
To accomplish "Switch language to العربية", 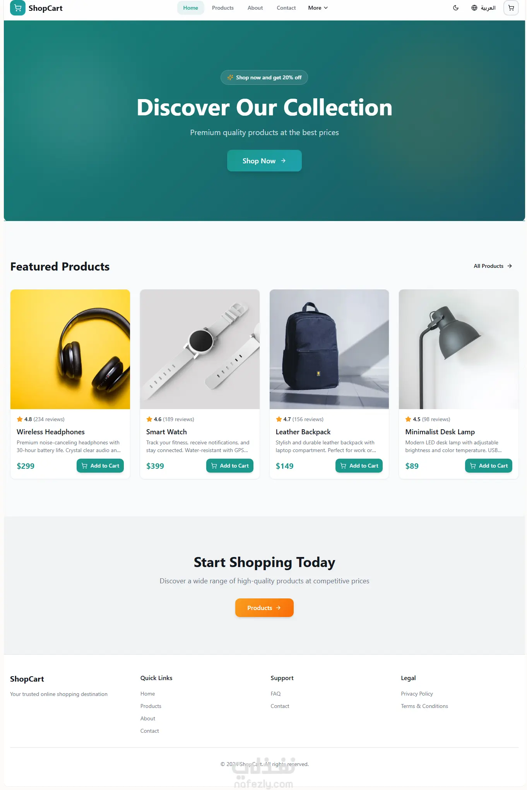I will (x=483, y=8).
